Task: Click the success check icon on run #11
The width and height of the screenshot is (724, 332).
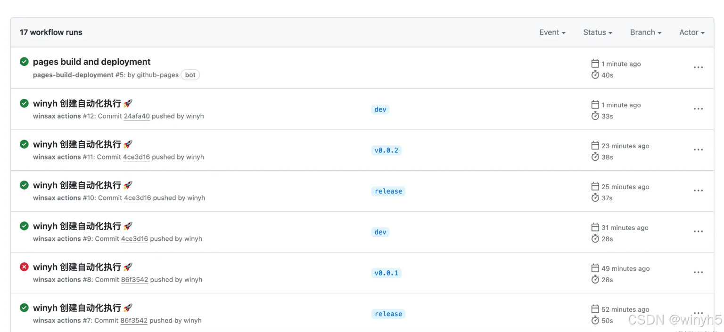Action: [24, 144]
